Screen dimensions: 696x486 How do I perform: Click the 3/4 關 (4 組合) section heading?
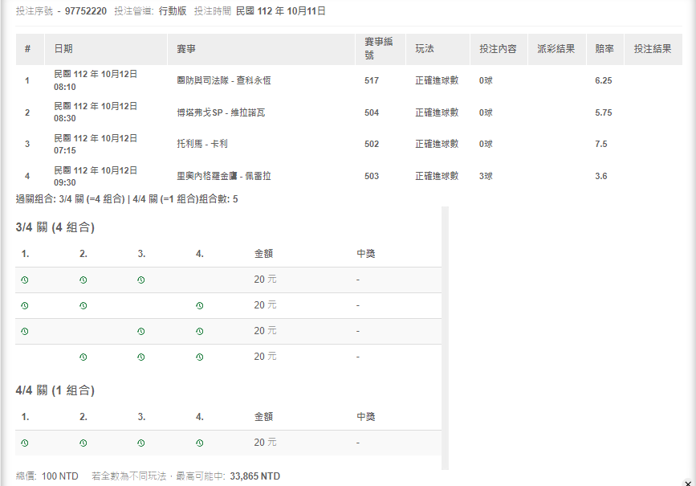click(55, 227)
